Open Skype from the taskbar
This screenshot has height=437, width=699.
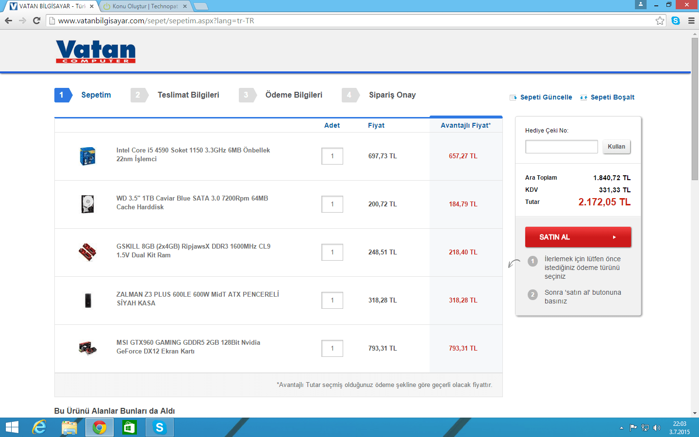(159, 427)
